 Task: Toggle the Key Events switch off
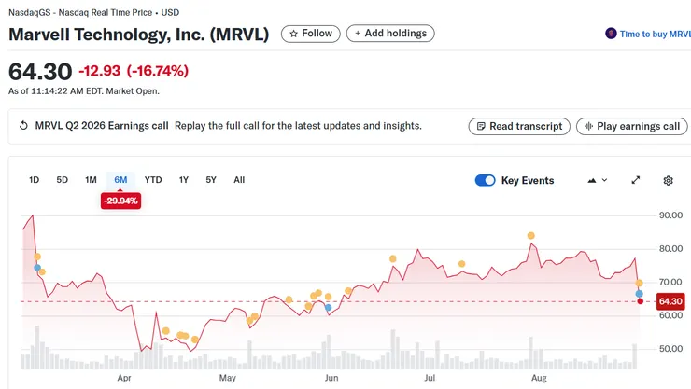point(485,180)
